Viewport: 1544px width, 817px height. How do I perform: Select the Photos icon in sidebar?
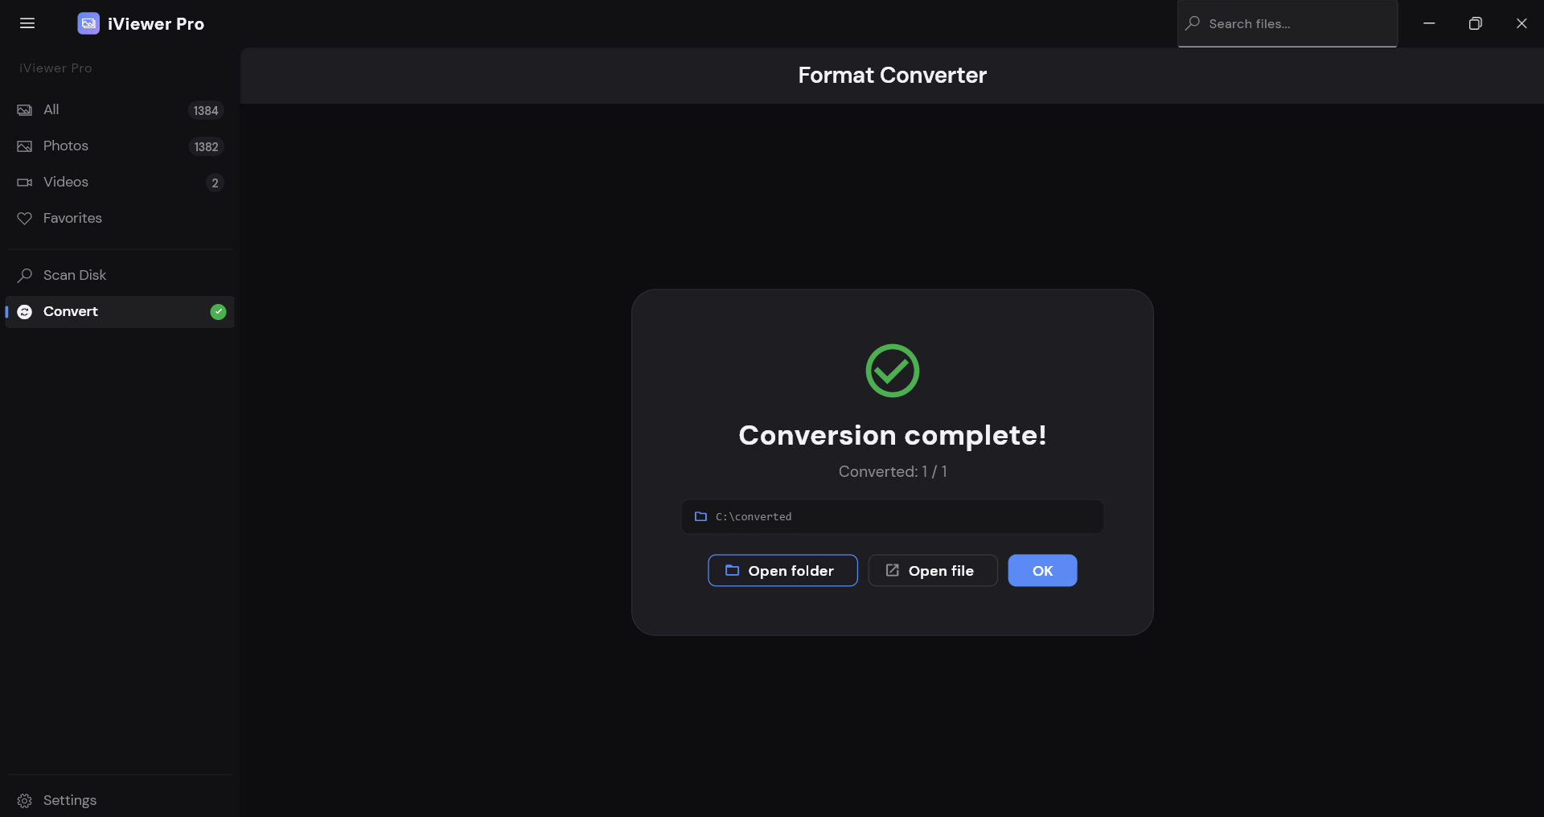click(25, 146)
